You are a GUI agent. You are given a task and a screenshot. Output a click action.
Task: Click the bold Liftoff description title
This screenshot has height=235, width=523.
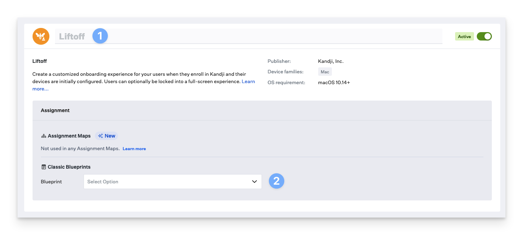(x=40, y=61)
